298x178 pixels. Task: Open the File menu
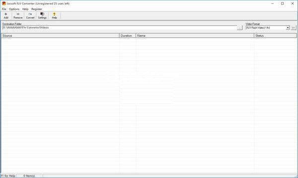pos(4,9)
